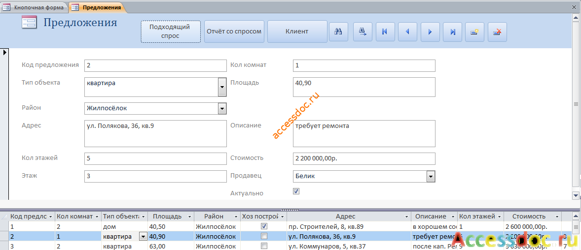Close the current tab with the X
Viewport: 581px width, 250px height.
pyautogui.click(x=575, y=7)
